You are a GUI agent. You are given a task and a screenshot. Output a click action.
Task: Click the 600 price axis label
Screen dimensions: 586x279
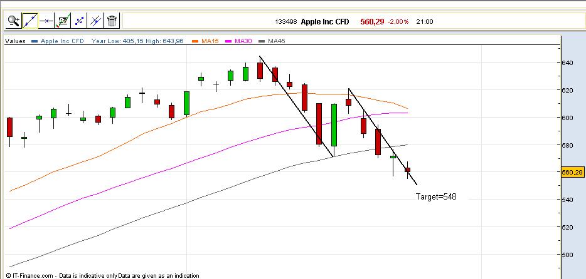coord(567,118)
